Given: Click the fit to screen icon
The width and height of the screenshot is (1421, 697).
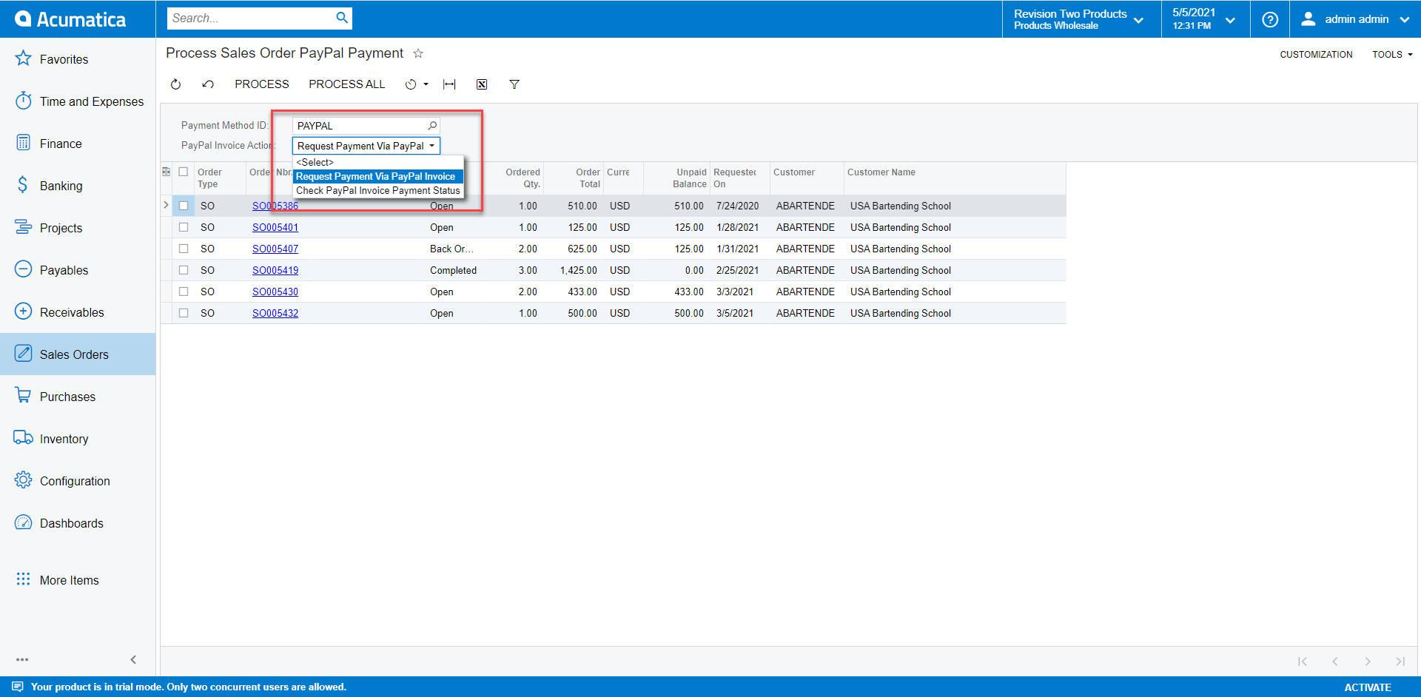Looking at the screenshot, I should point(449,84).
